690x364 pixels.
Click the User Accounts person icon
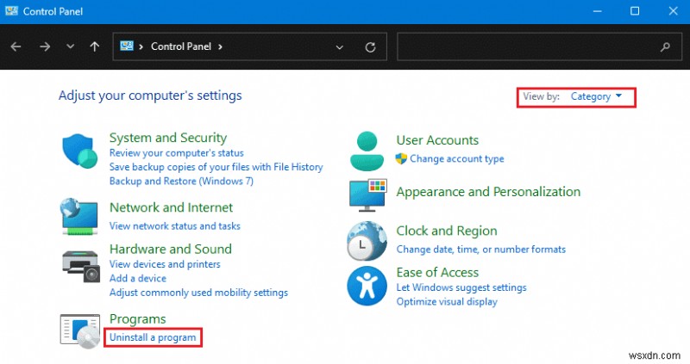[x=367, y=151]
